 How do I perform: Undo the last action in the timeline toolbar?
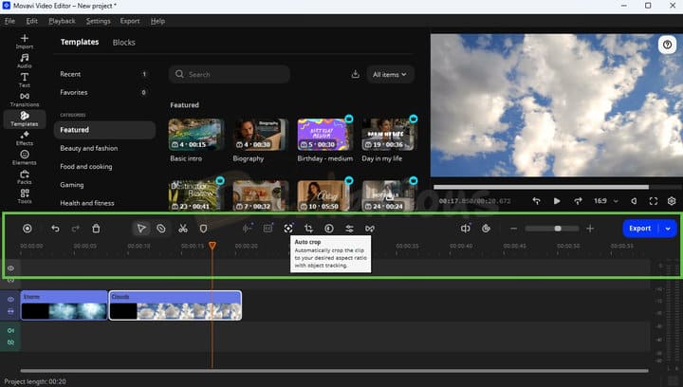click(x=55, y=229)
